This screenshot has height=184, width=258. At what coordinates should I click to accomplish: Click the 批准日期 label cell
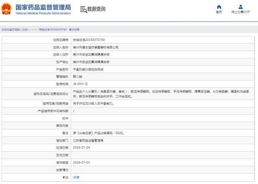pos(36,148)
